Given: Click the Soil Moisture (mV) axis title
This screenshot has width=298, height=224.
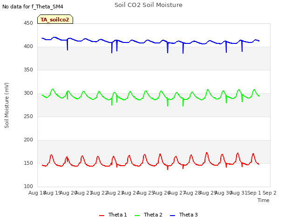Looking at the screenshot, I should pos(7,105).
